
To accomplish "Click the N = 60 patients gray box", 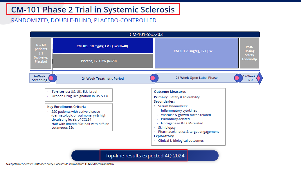I will click(x=41, y=53).
